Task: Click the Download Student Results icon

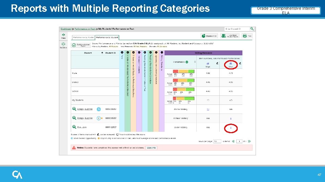Action: click(x=223, y=36)
